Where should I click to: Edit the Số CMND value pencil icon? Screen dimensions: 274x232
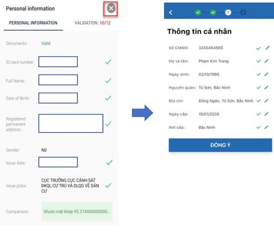pos(267,48)
